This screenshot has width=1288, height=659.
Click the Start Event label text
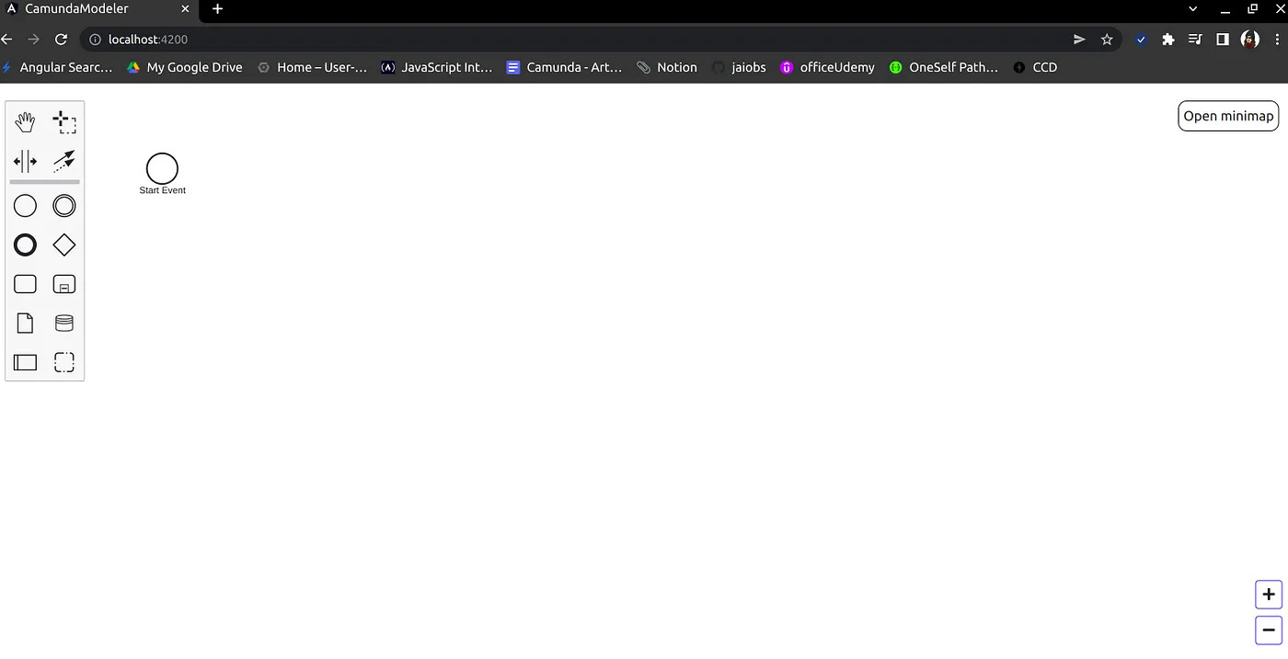pyautogui.click(x=163, y=190)
